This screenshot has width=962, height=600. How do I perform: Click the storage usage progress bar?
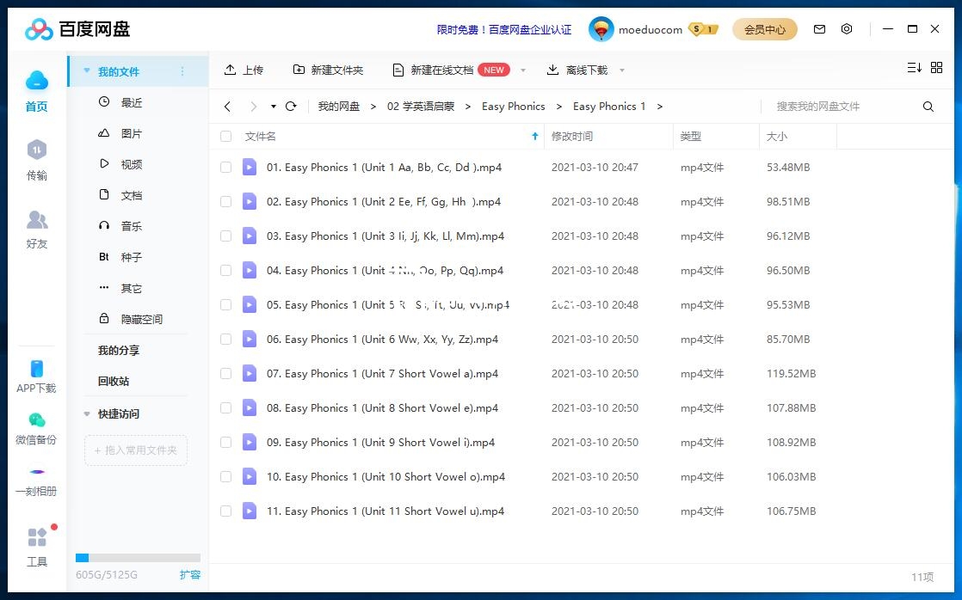[138, 558]
